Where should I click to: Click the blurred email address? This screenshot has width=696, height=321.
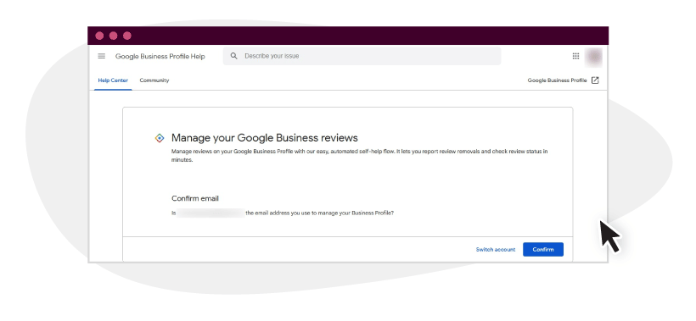(x=210, y=213)
